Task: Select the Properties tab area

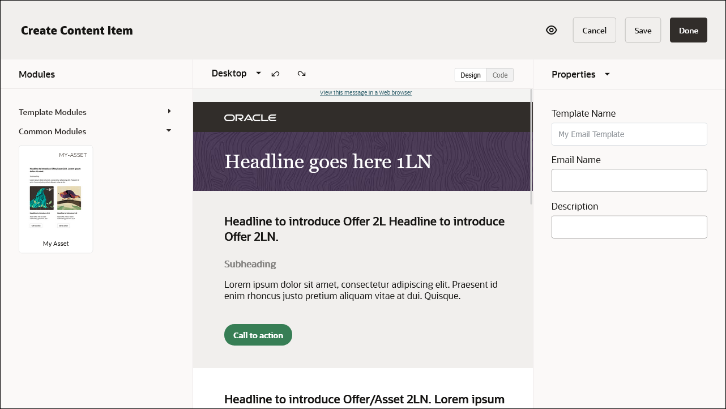Action: (x=573, y=74)
